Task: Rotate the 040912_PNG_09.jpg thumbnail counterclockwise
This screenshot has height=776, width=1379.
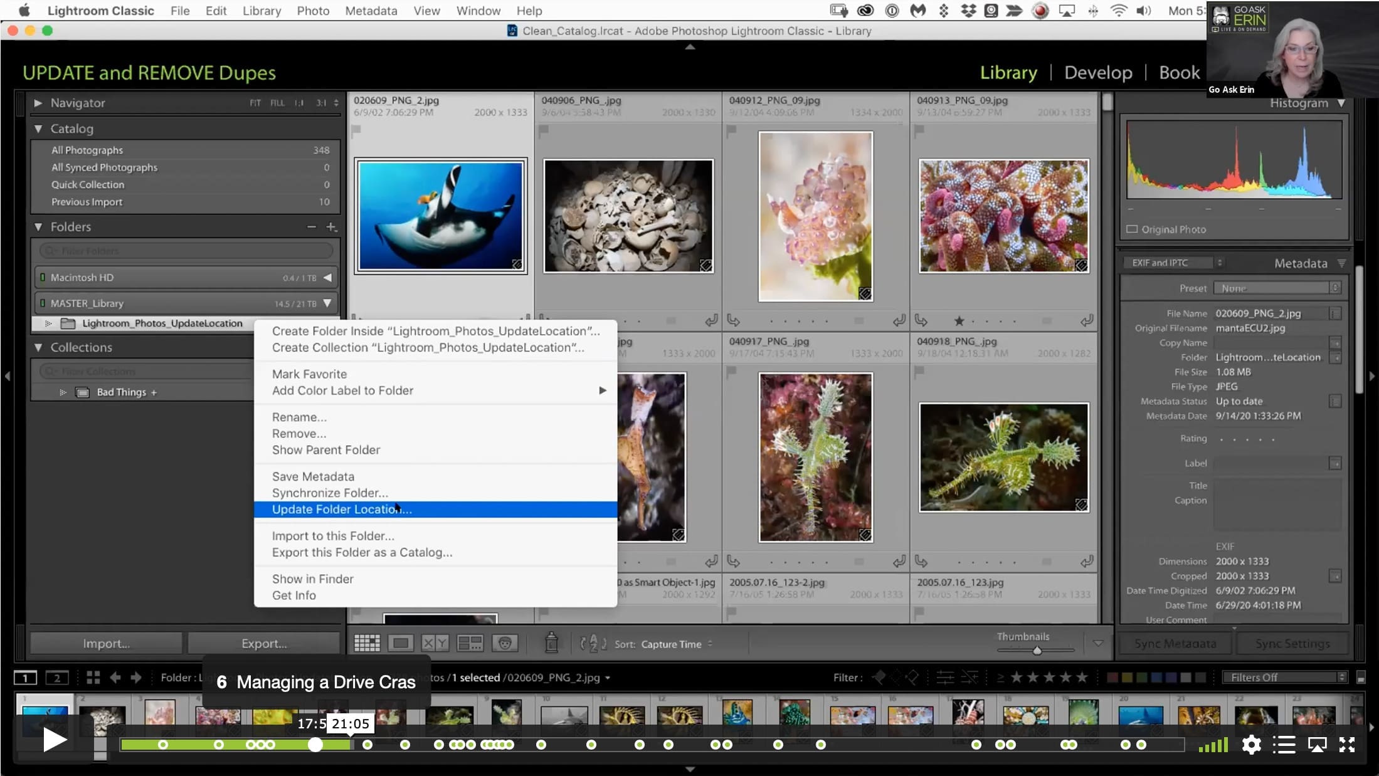Action: (x=733, y=320)
